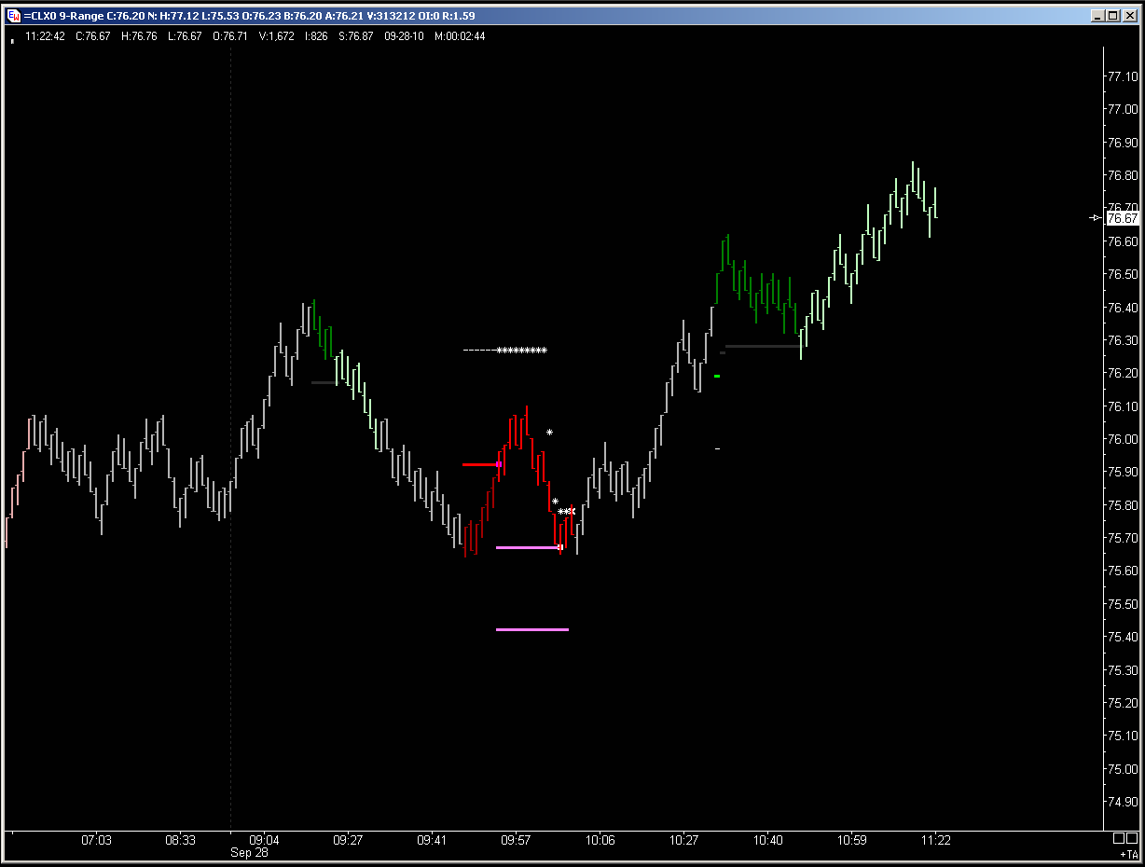
Task: Click the +TA label at chart corner
Action: click(1128, 854)
